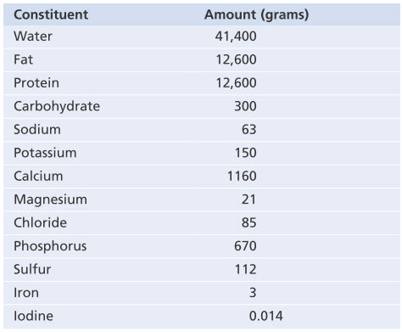This screenshot has width=402, height=332.
Task: Click the 300 carbohydrate amount
Action: point(245,106)
